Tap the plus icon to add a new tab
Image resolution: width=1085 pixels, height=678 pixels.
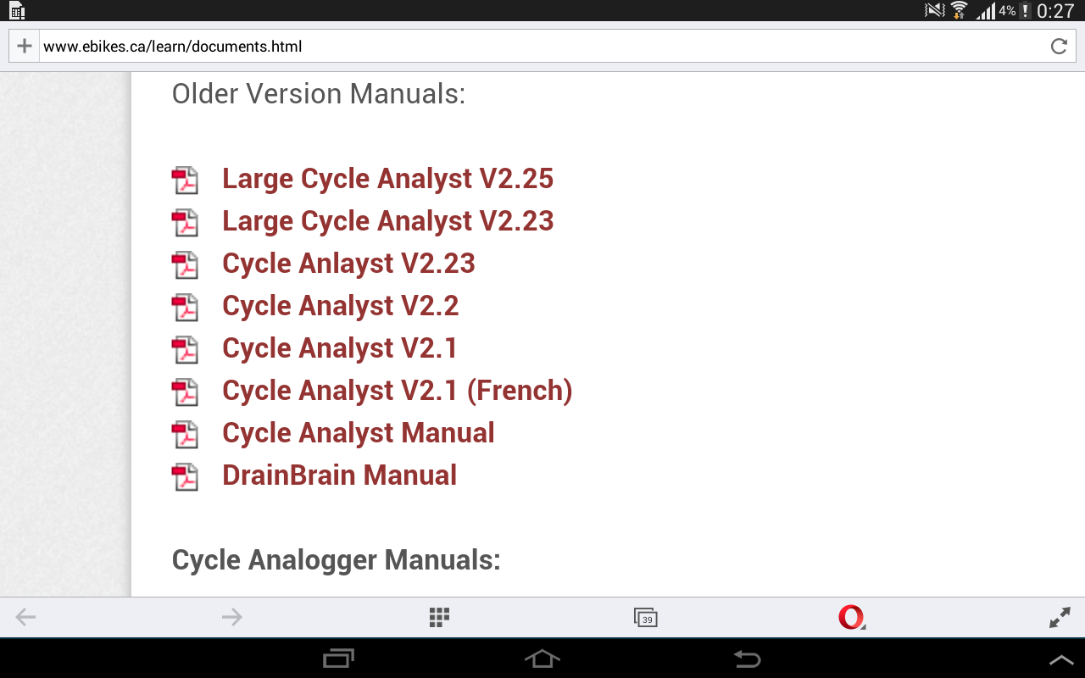click(25, 46)
